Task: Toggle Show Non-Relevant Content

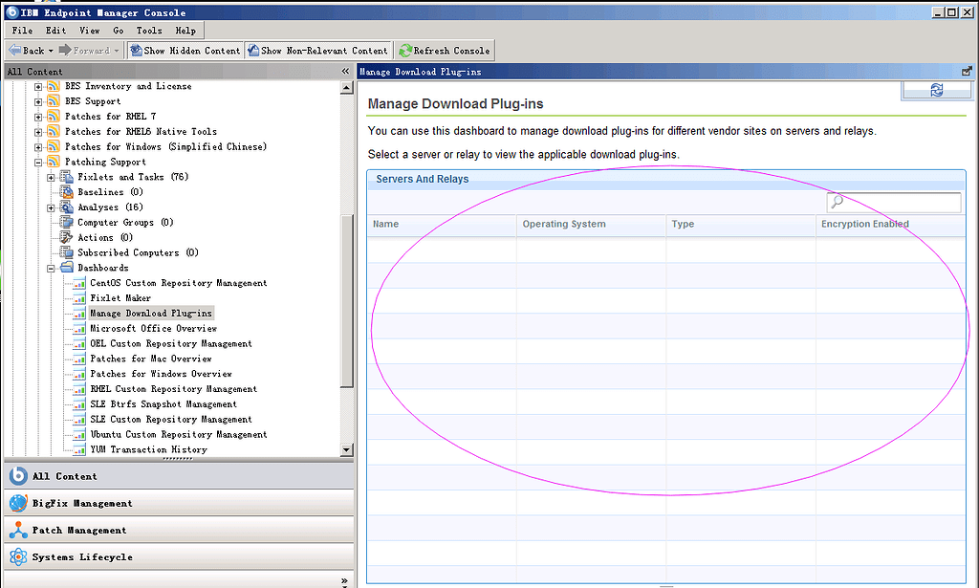Action: 318,50
